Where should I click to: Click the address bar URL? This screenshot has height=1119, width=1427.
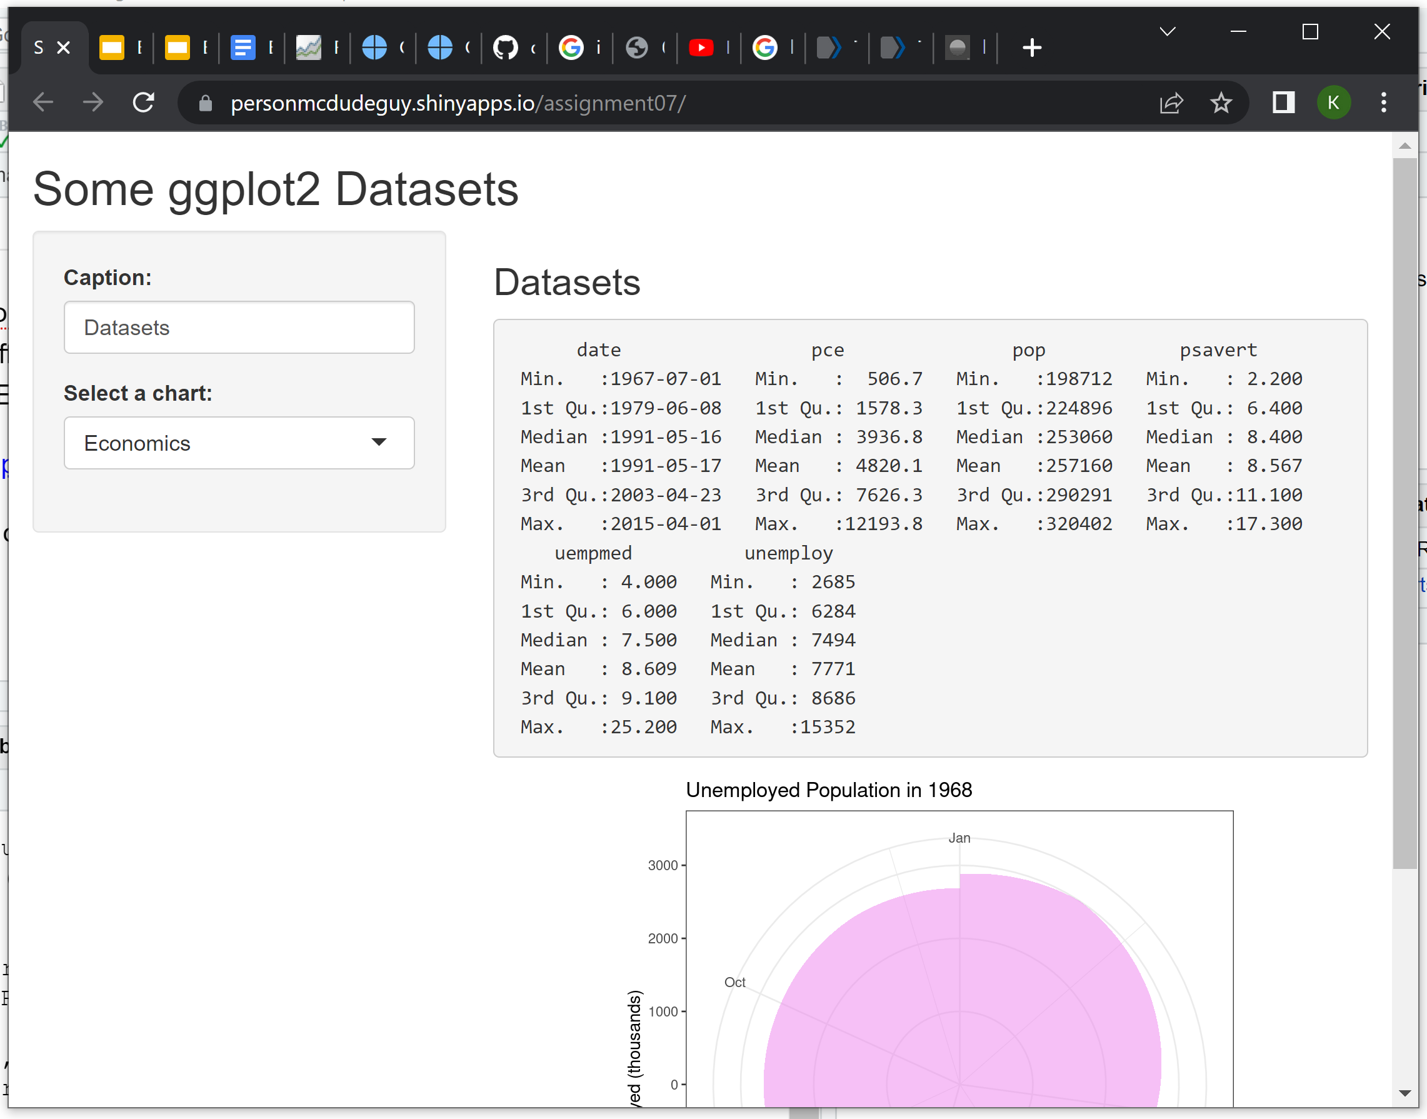(458, 103)
